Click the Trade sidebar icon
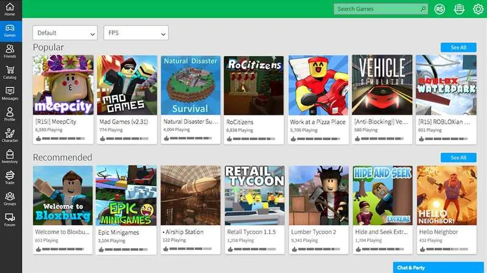This screenshot has height=273, width=487. pos(10,177)
